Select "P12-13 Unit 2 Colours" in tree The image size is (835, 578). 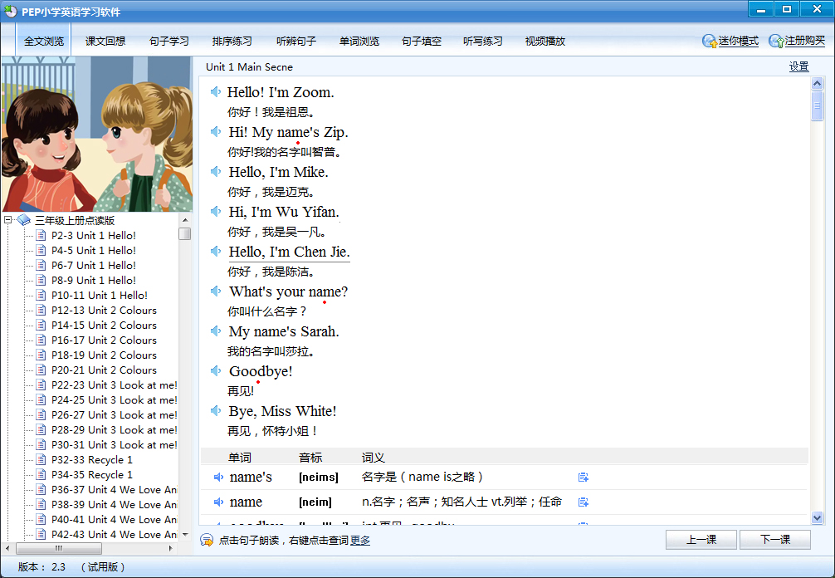(x=104, y=310)
